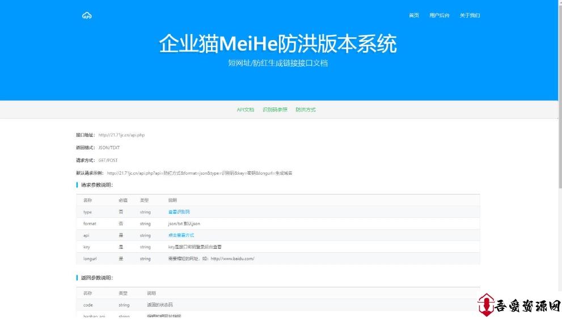The height and width of the screenshot is (319, 562).
Task: Select the default request example URL
Action: tap(200, 173)
